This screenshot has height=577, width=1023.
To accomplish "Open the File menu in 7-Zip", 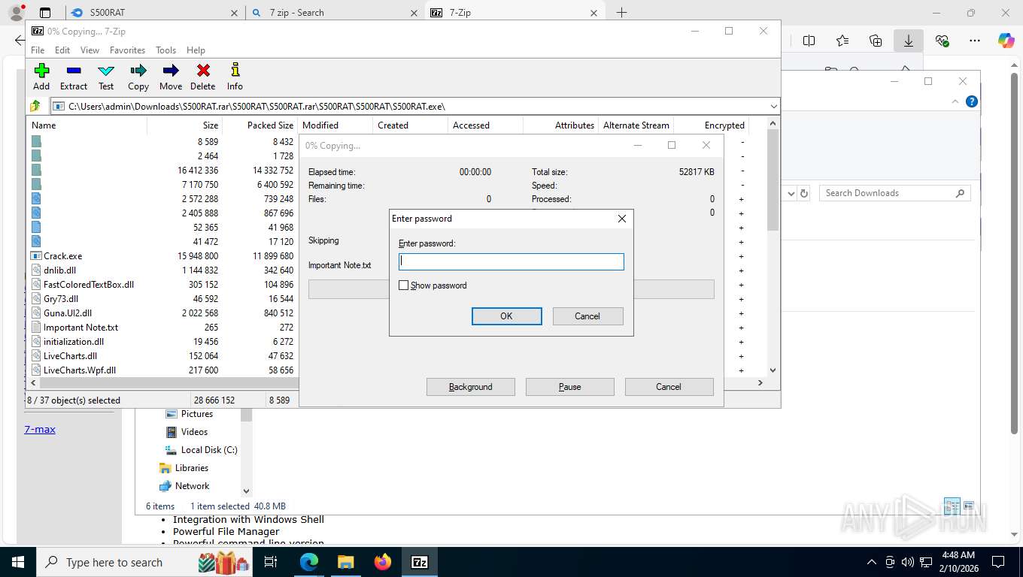I will click(38, 50).
